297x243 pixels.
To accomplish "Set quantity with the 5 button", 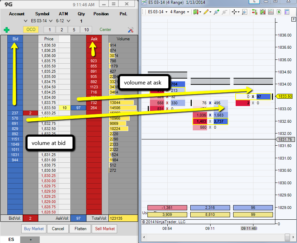I will [x=74, y=30].
